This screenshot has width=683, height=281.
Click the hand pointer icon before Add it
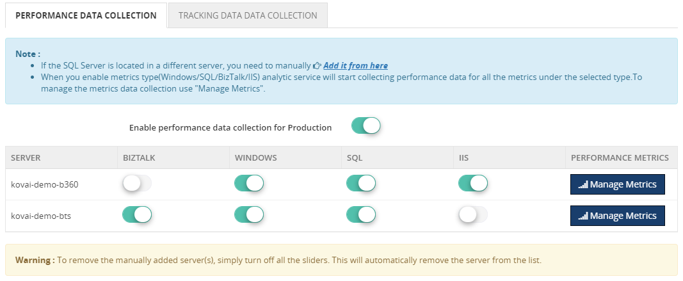point(317,65)
